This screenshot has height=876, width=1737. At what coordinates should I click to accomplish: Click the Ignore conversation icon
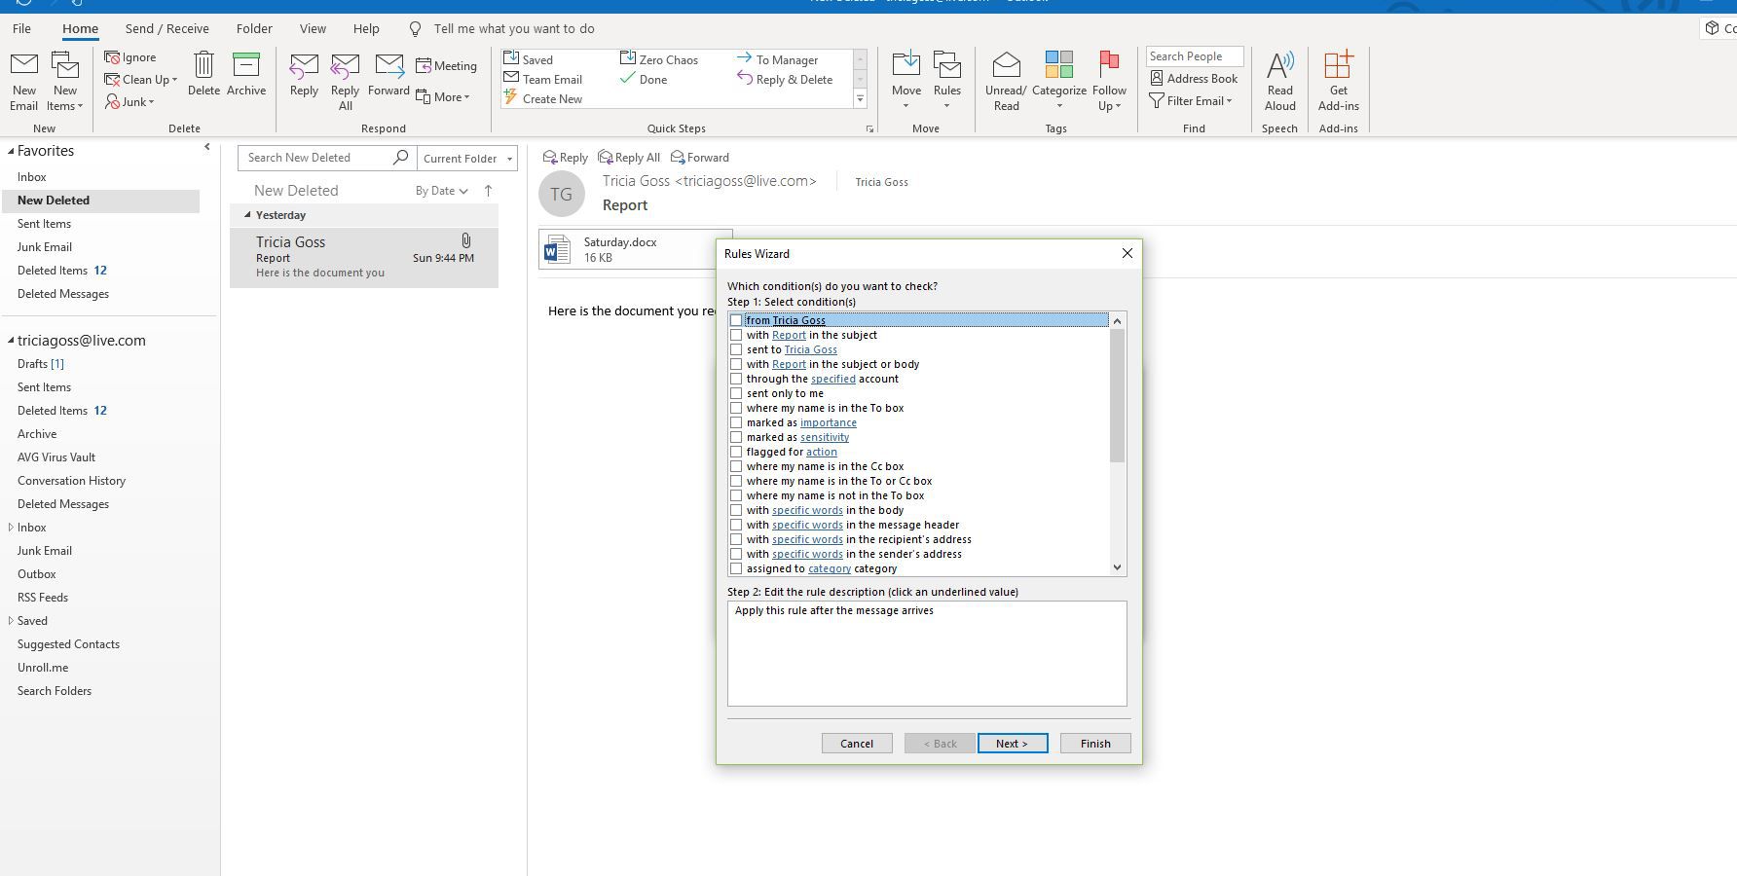pyautogui.click(x=112, y=58)
